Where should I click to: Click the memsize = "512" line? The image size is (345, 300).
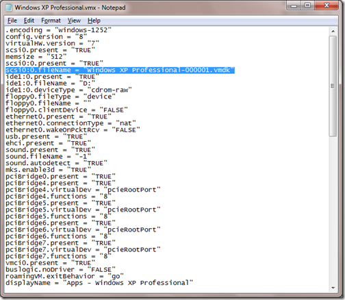tap(36, 57)
